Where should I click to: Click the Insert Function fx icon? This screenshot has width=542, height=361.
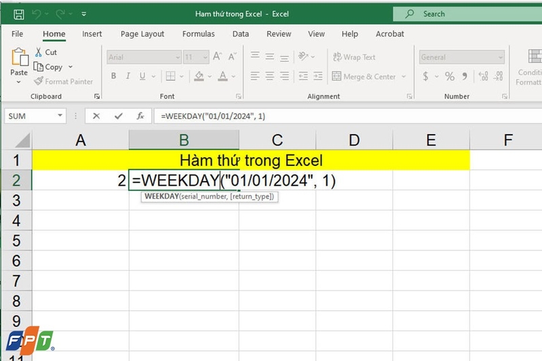[140, 116]
